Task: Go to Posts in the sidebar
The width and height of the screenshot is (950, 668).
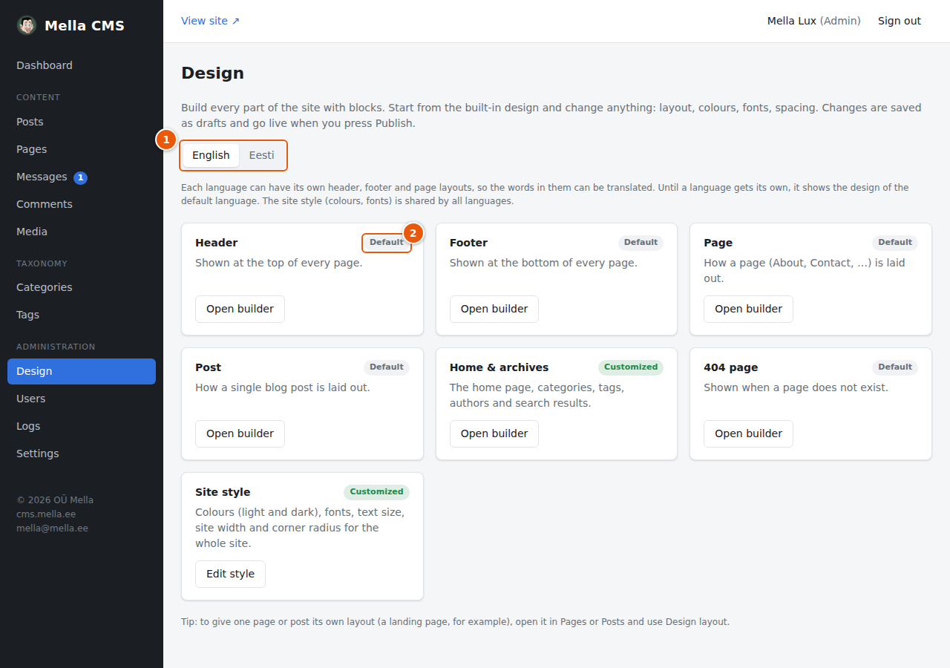Action: (82, 122)
